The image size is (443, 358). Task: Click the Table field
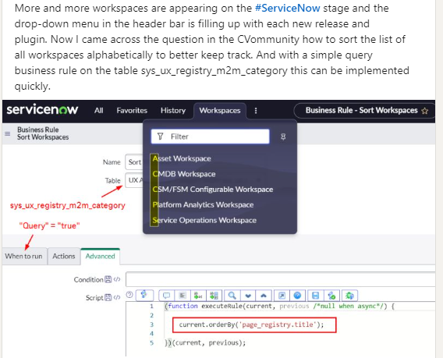coord(134,180)
